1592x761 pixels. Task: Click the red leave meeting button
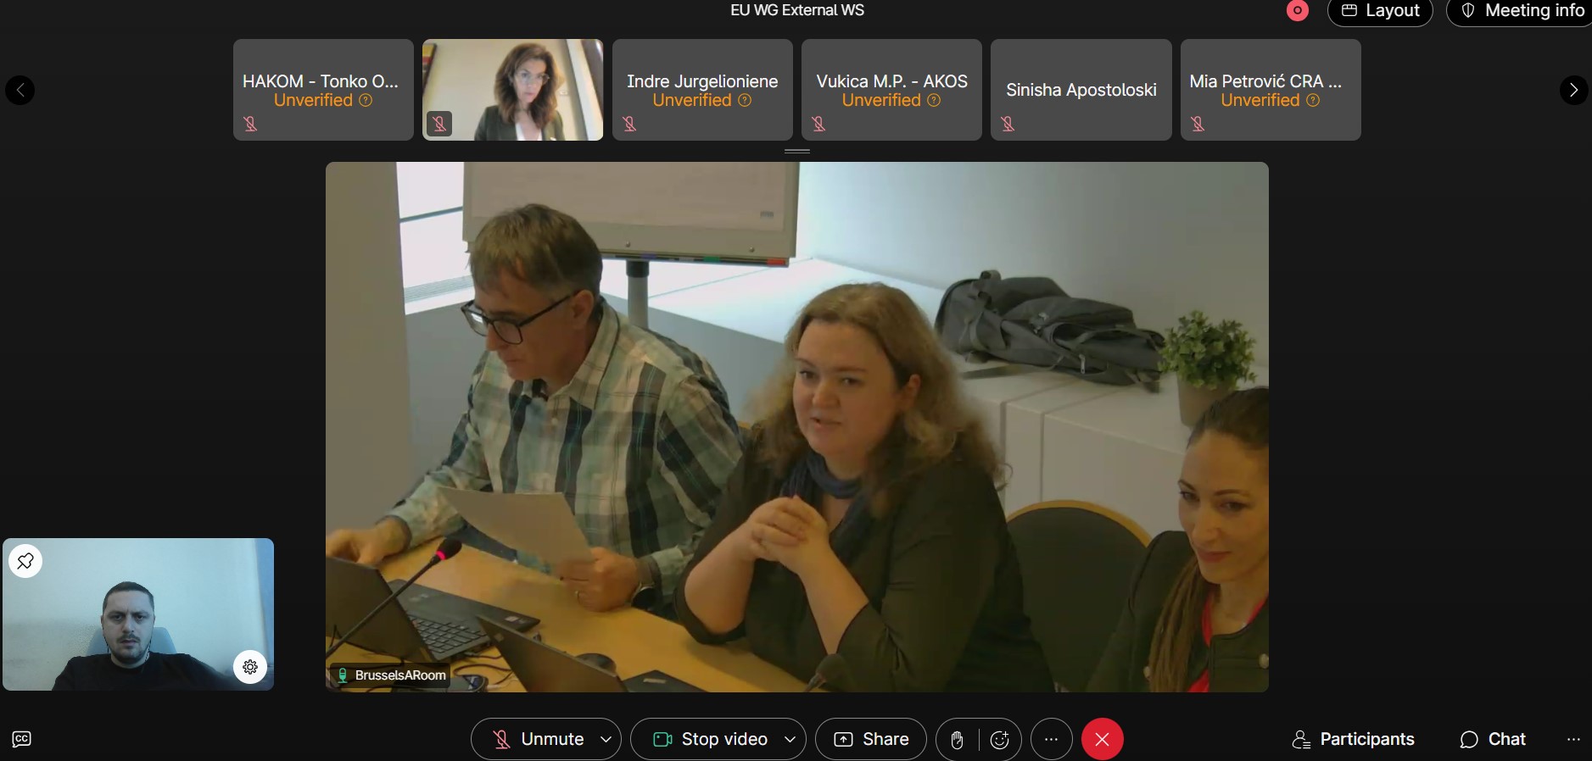1102,739
